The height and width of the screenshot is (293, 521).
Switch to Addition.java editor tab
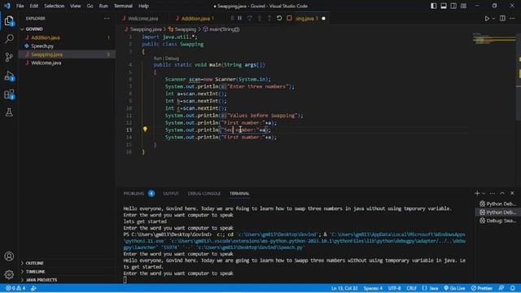(x=195, y=19)
